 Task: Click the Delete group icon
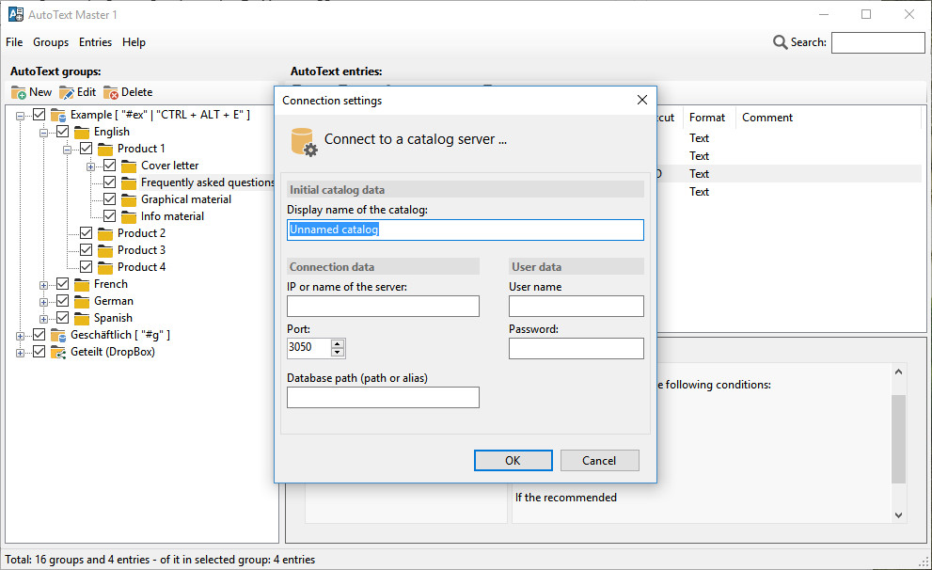(111, 93)
